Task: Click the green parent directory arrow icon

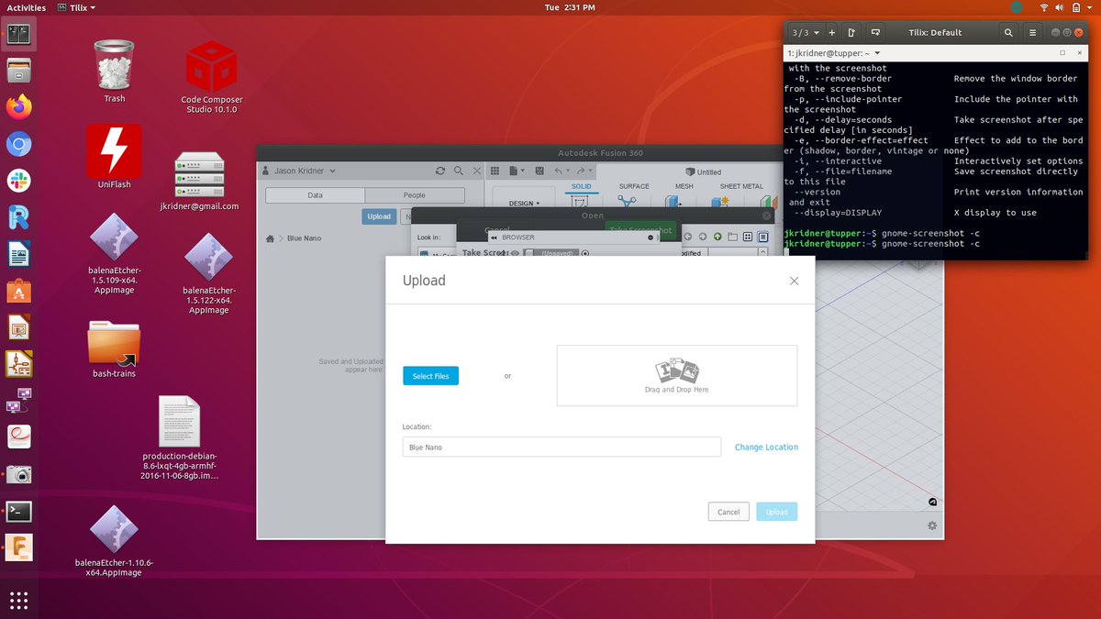Action: point(717,237)
